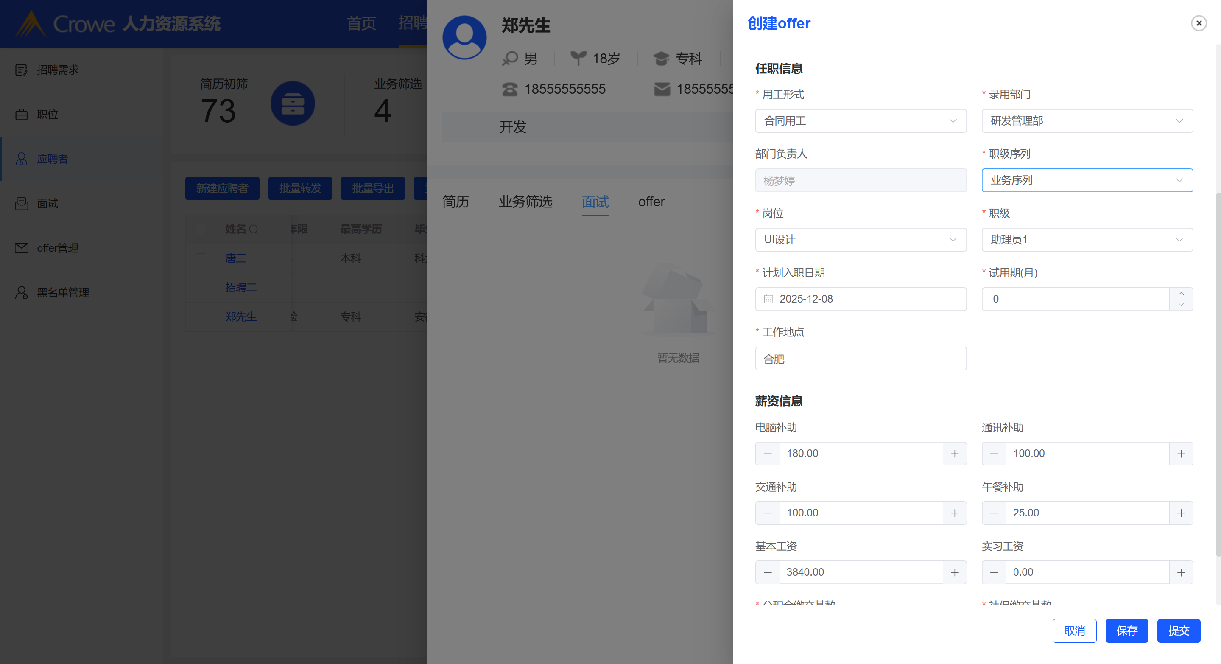Switch to the 业务筛选 tab
This screenshot has height=664, width=1221.
pos(525,202)
